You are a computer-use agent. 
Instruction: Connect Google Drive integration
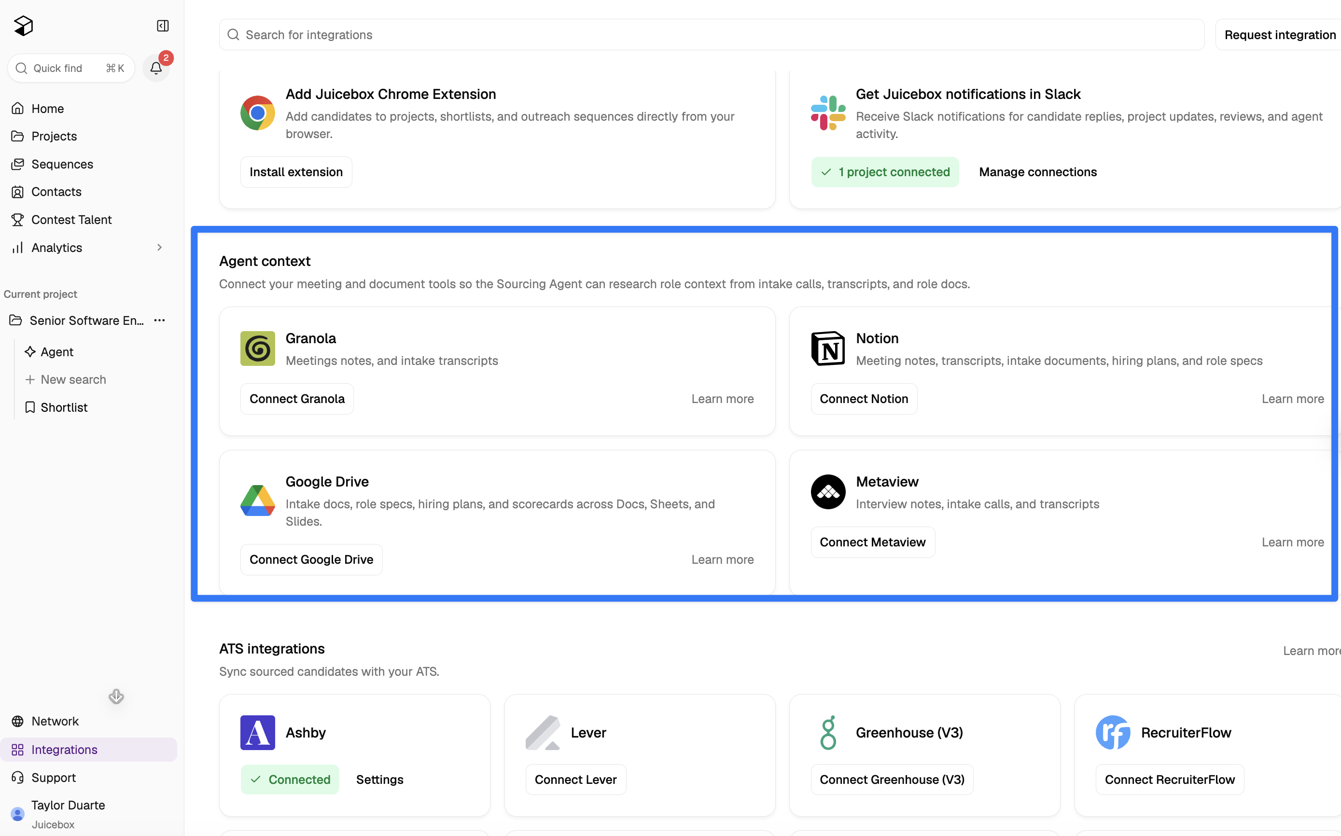(311, 559)
